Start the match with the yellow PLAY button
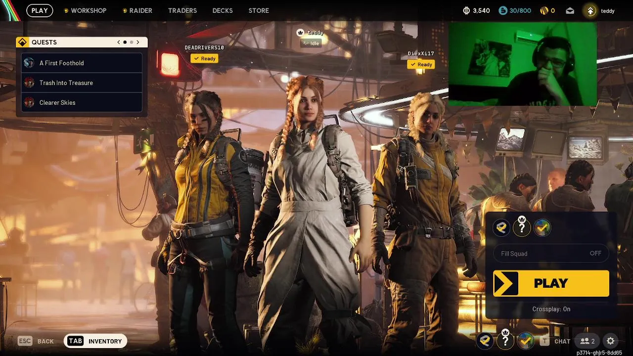The height and width of the screenshot is (356, 633). [551, 283]
